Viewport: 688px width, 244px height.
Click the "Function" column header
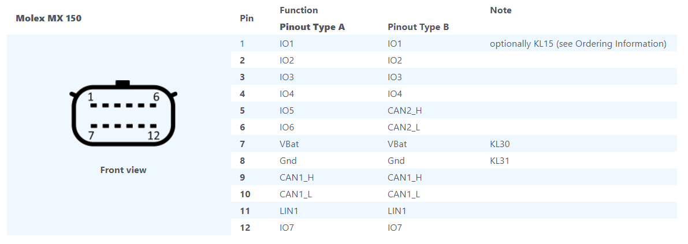pyautogui.click(x=299, y=10)
